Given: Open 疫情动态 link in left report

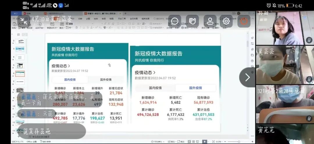Looking at the screenshot, I should click(61, 66).
